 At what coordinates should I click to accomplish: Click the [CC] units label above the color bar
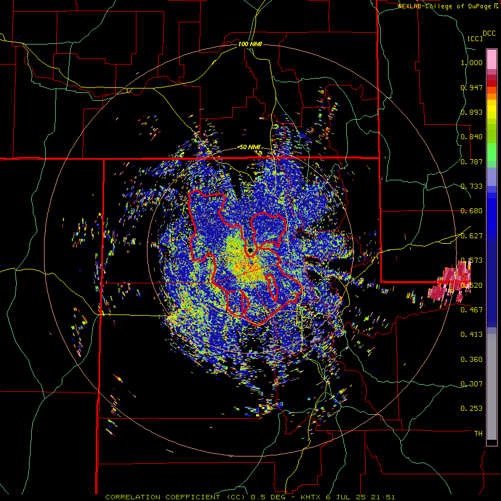pyautogui.click(x=475, y=38)
